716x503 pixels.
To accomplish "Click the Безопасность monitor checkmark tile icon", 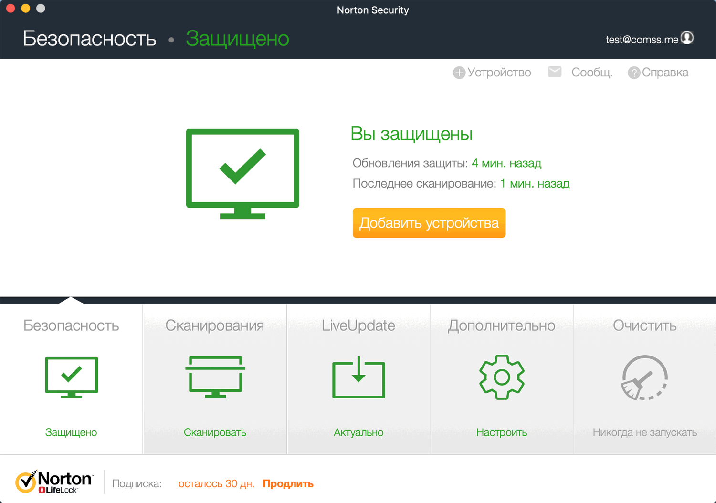I will click(72, 377).
